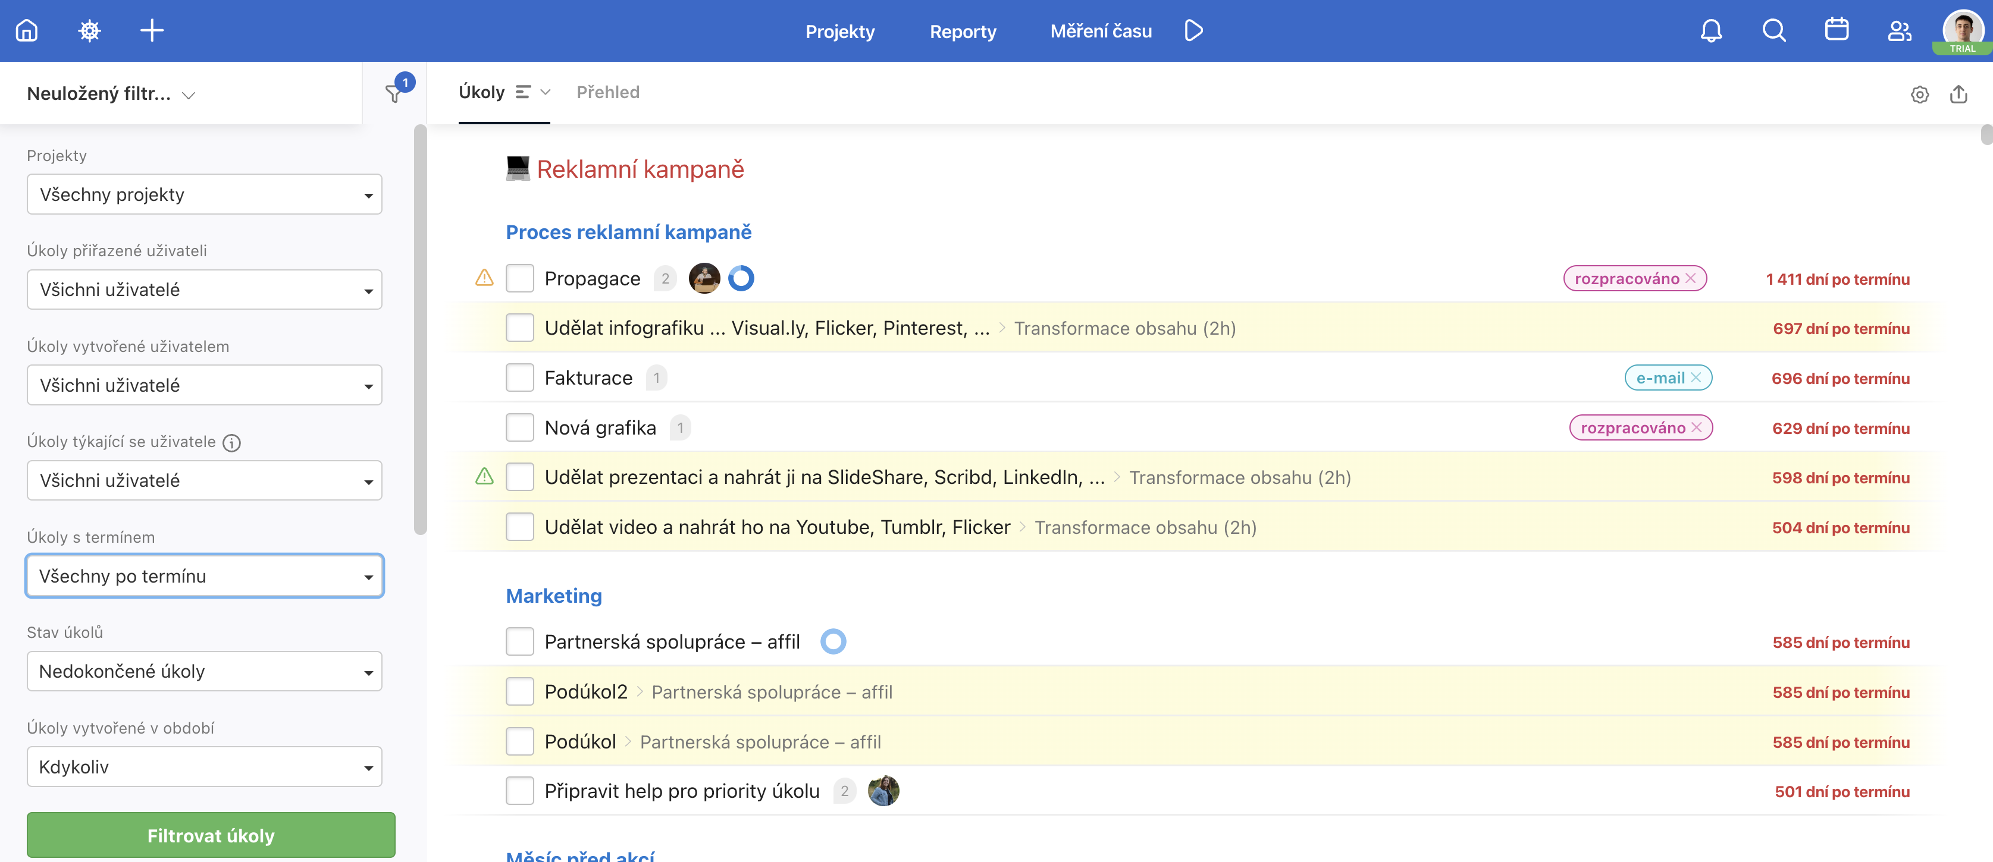Click the green warning triangle by Udělat prezentaci

[x=484, y=476]
